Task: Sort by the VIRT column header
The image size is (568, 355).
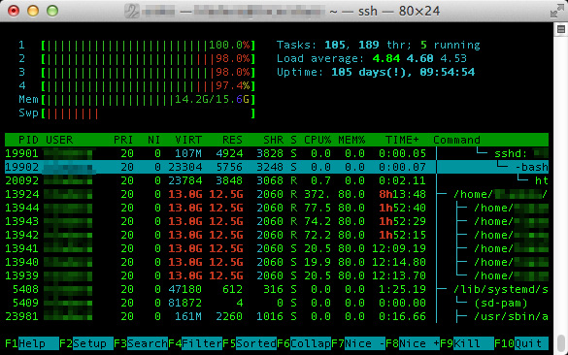Action: coord(188,140)
